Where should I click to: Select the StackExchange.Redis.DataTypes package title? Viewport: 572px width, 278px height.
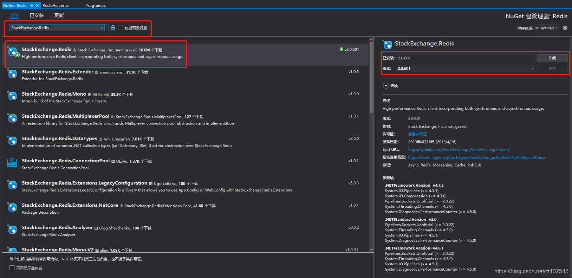59,138
